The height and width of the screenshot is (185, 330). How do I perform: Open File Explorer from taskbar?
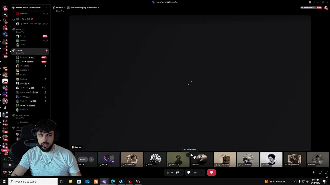point(70,182)
